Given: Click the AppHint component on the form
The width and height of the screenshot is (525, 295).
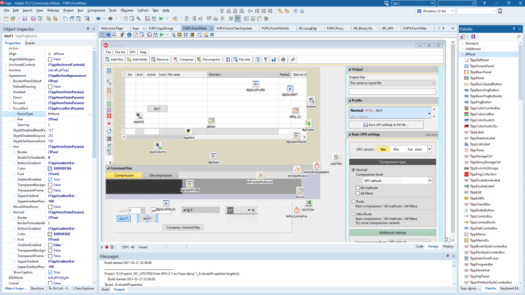Looking at the screenshot, I should pos(189,132).
